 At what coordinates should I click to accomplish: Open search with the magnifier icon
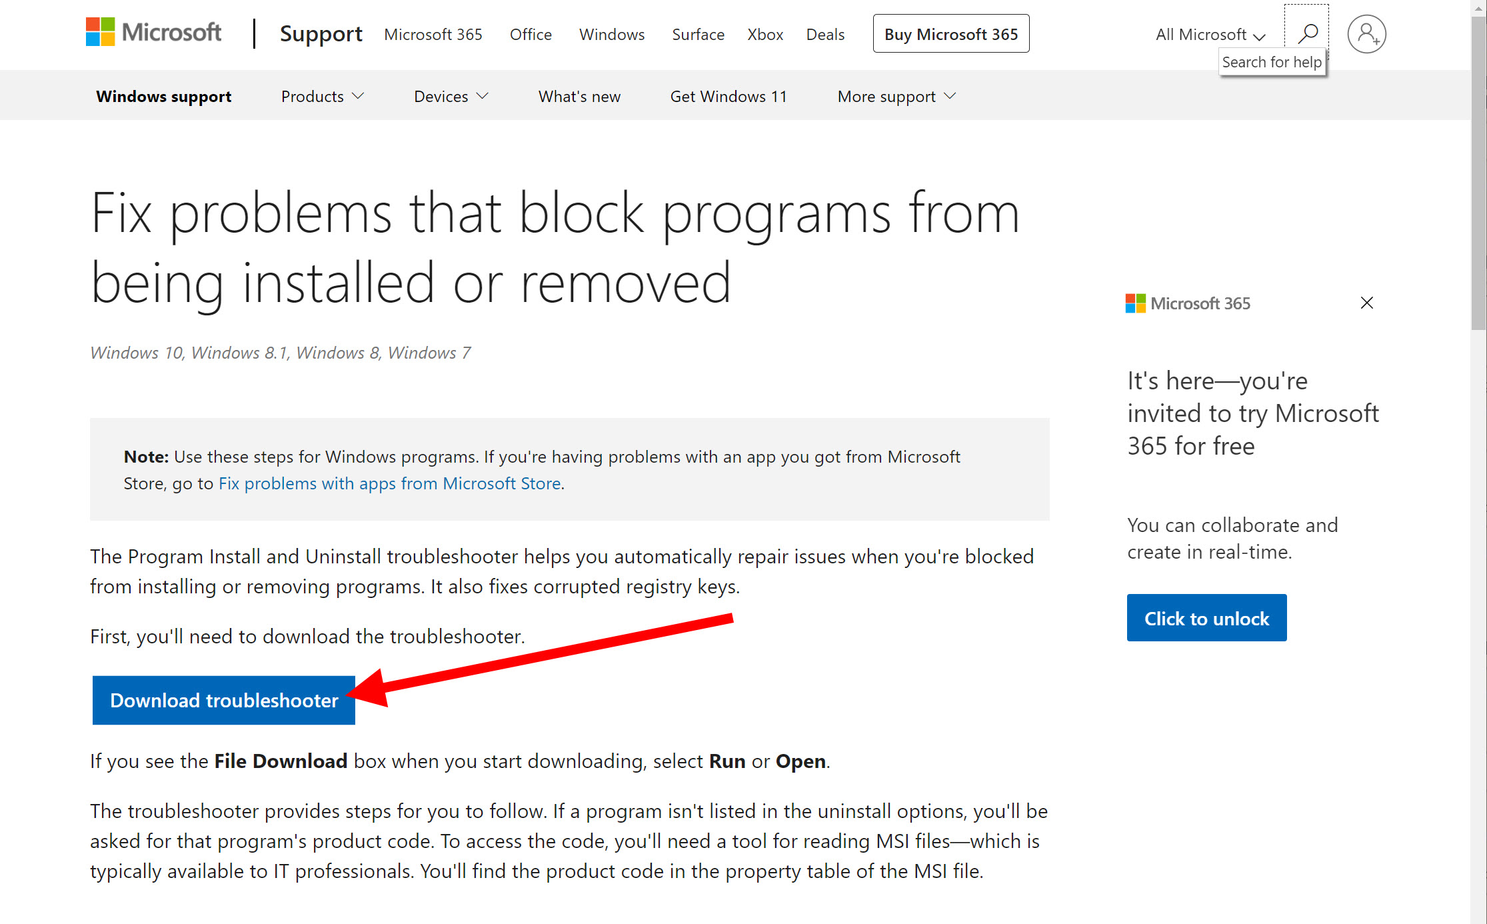pyautogui.click(x=1307, y=33)
